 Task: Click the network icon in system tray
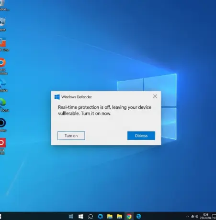click(193, 217)
